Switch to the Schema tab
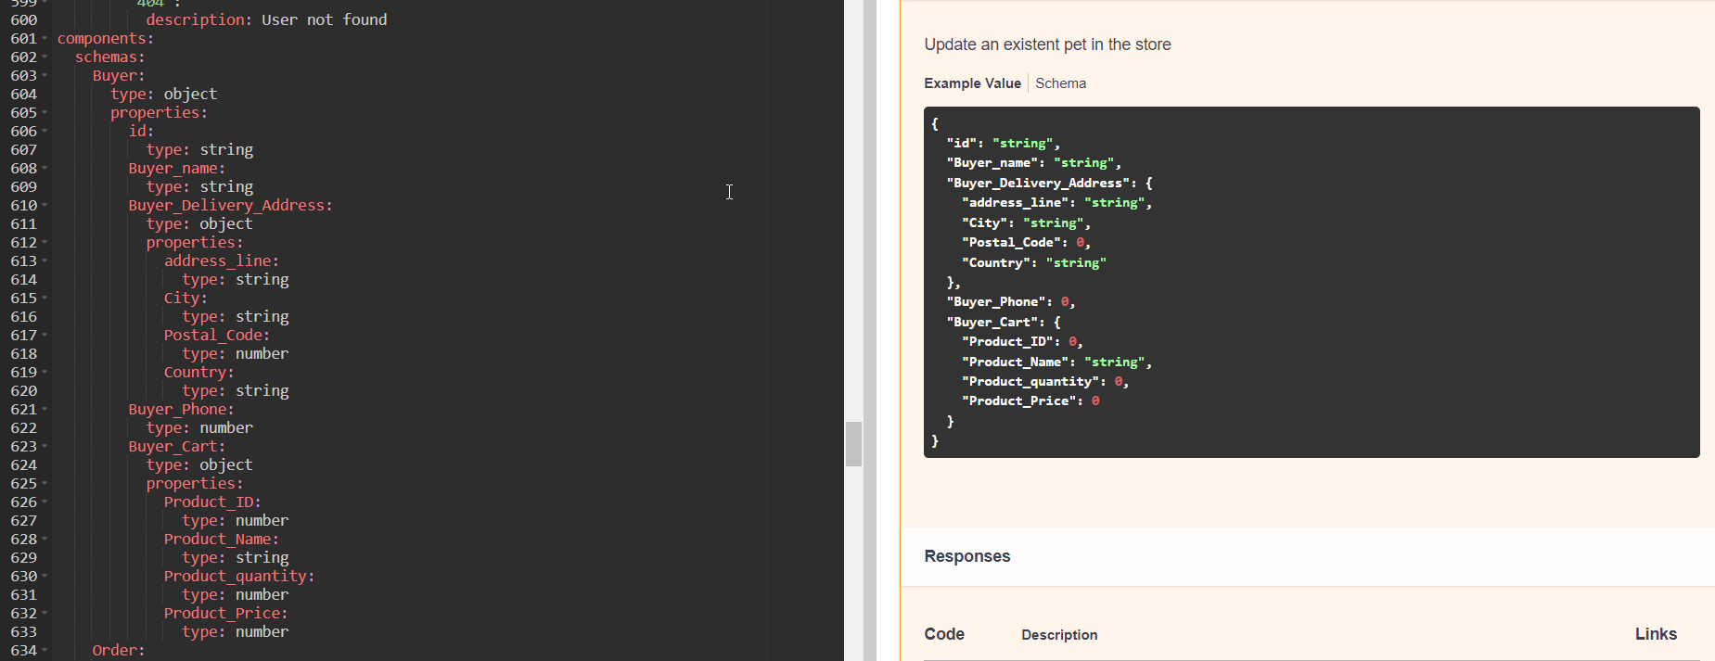 click(1060, 83)
